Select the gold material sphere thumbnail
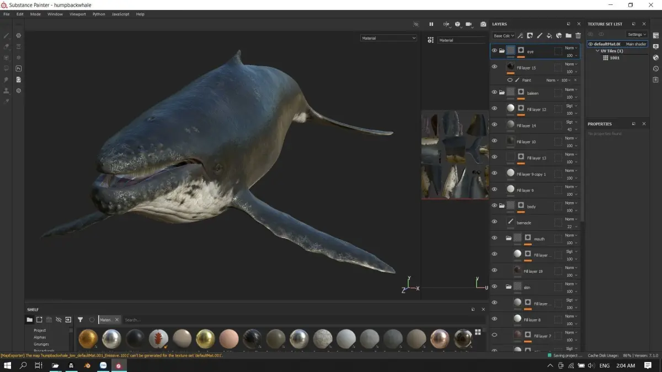The image size is (662, 372). (x=205, y=338)
